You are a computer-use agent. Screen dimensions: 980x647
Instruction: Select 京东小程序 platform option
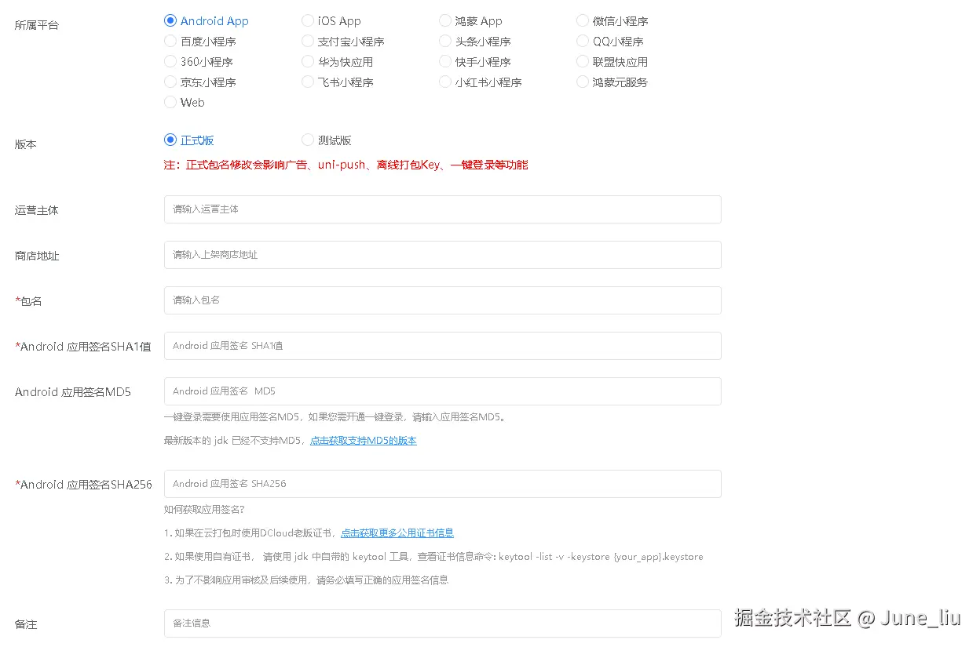click(170, 82)
